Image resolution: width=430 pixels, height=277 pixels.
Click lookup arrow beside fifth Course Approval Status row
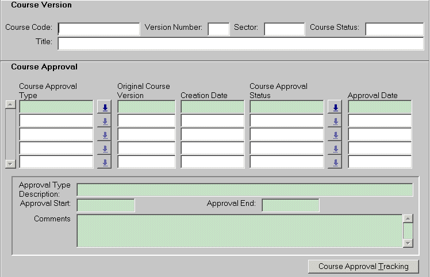coord(335,162)
